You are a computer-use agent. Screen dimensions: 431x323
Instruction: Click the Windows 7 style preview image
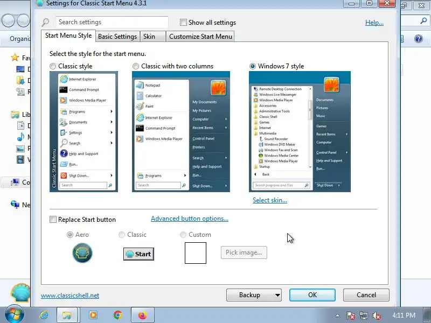tap(300, 131)
